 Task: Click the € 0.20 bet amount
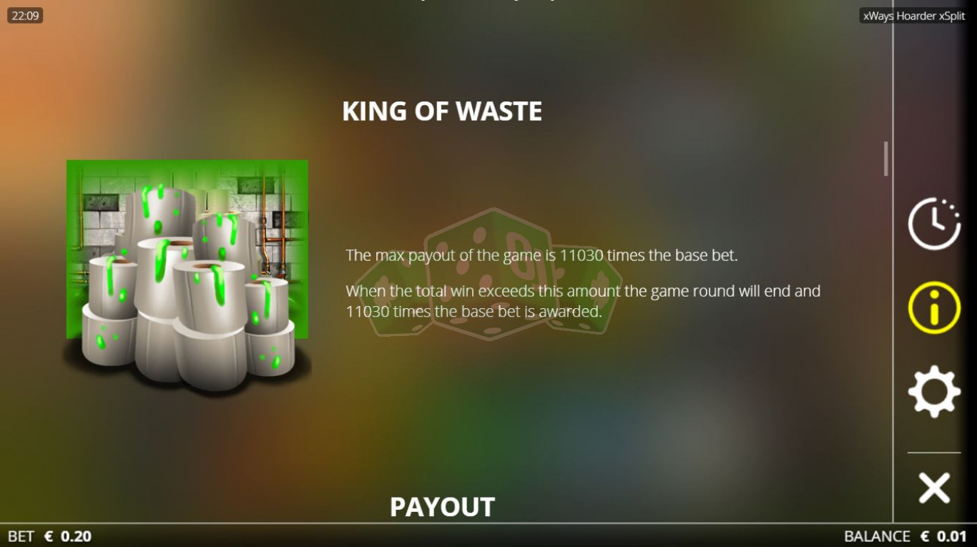click(68, 536)
